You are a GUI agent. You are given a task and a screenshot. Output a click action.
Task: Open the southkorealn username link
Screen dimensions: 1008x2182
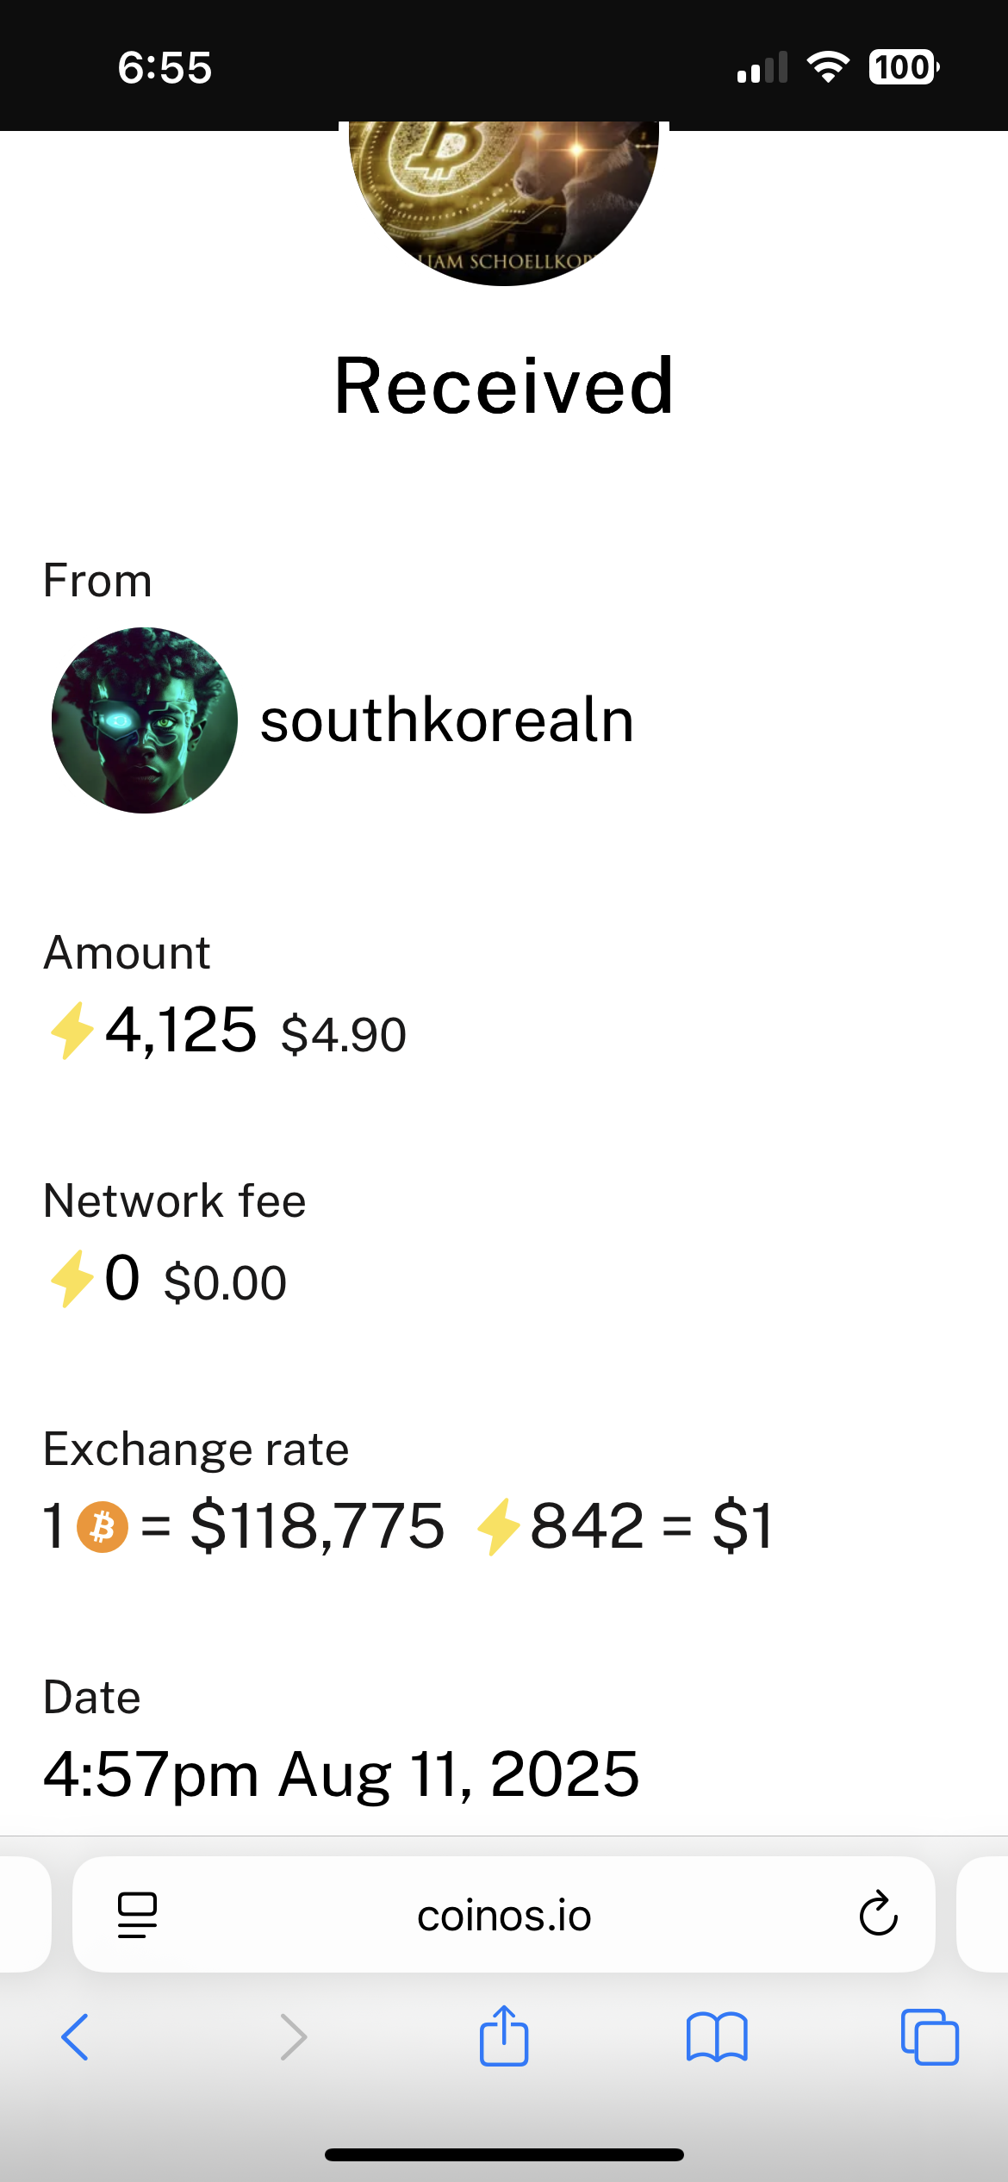point(447,720)
